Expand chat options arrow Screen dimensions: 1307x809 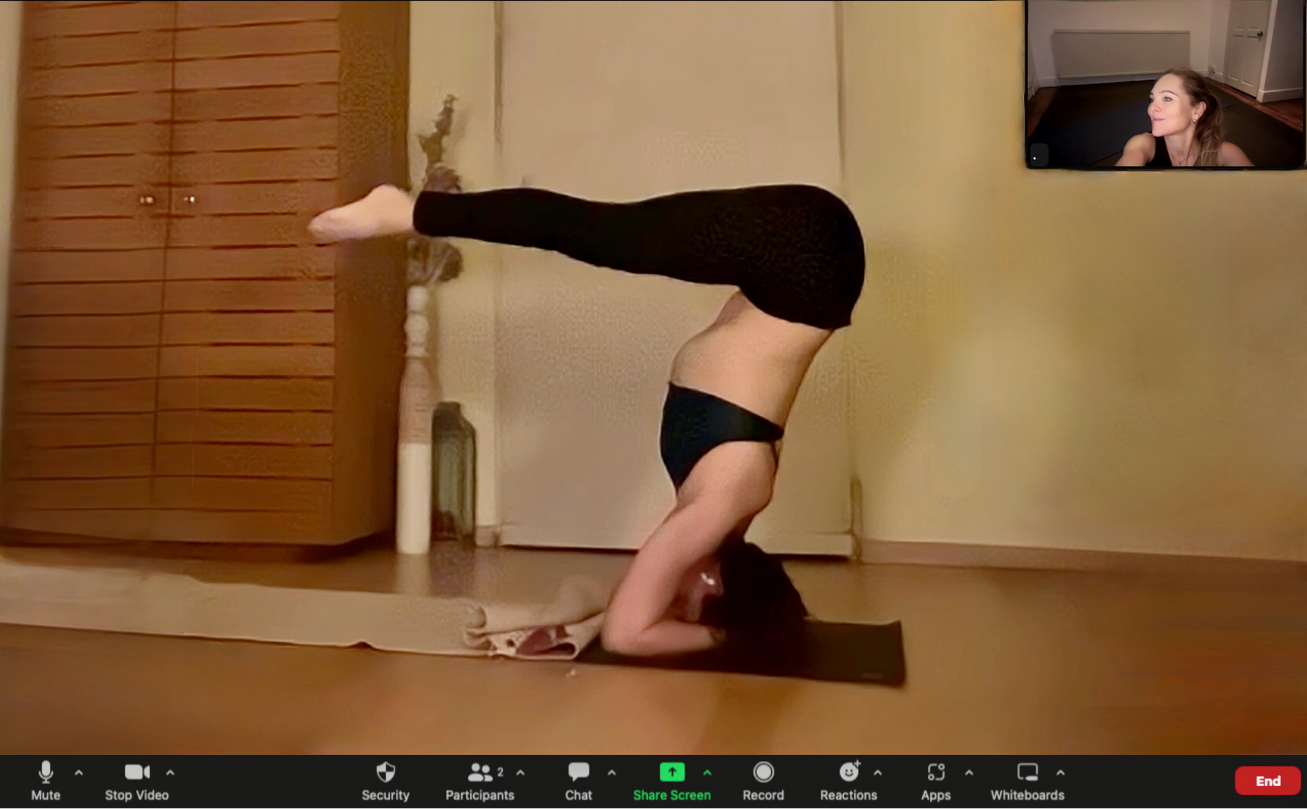[x=612, y=773]
